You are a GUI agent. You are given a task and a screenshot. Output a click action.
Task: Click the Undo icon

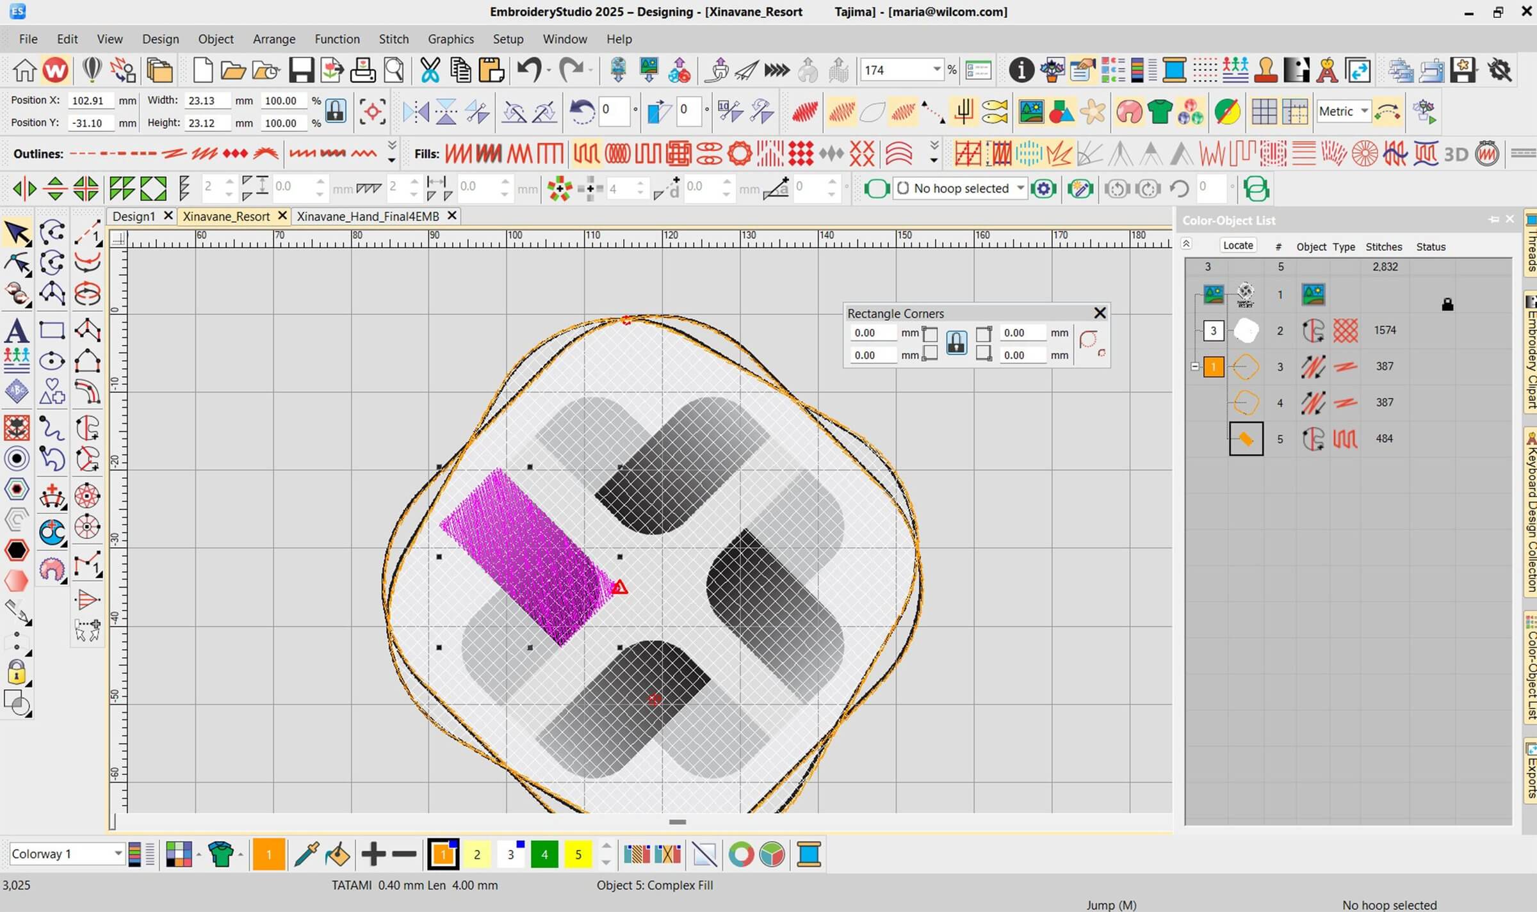530,70
